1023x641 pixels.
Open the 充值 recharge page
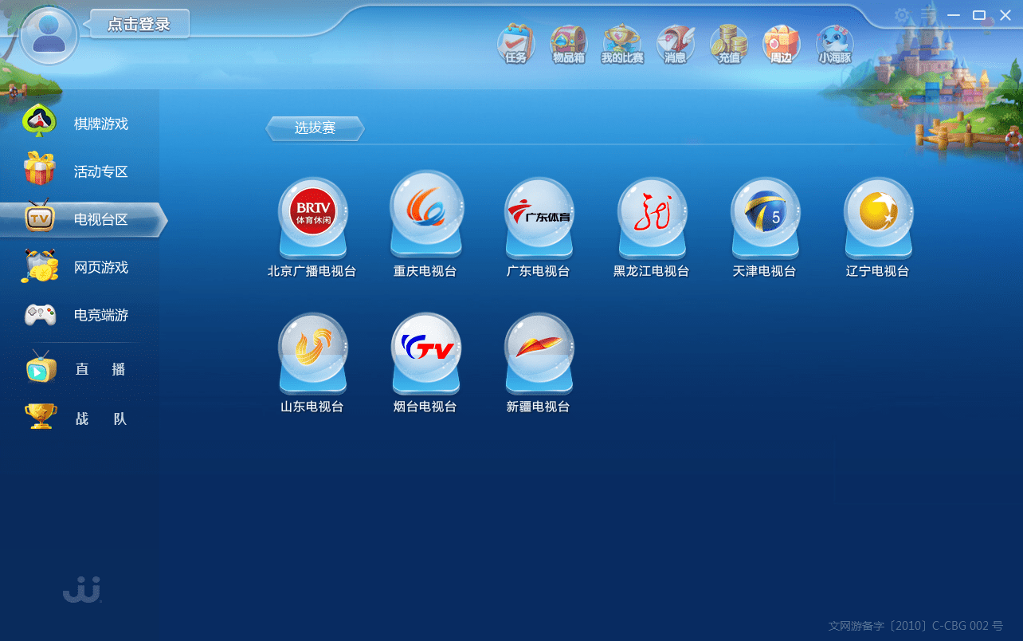727,45
